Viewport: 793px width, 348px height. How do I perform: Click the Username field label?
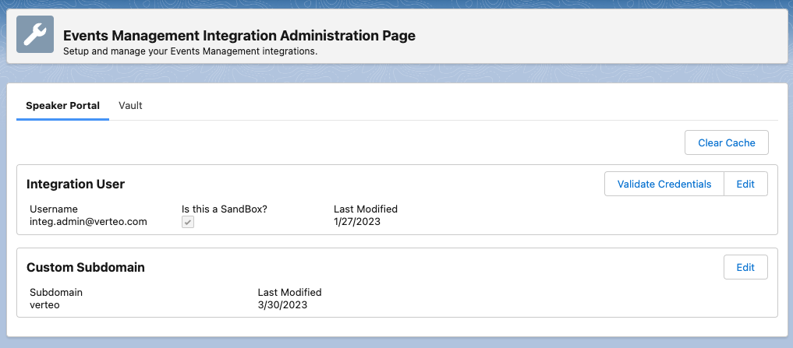pos(54,209)
